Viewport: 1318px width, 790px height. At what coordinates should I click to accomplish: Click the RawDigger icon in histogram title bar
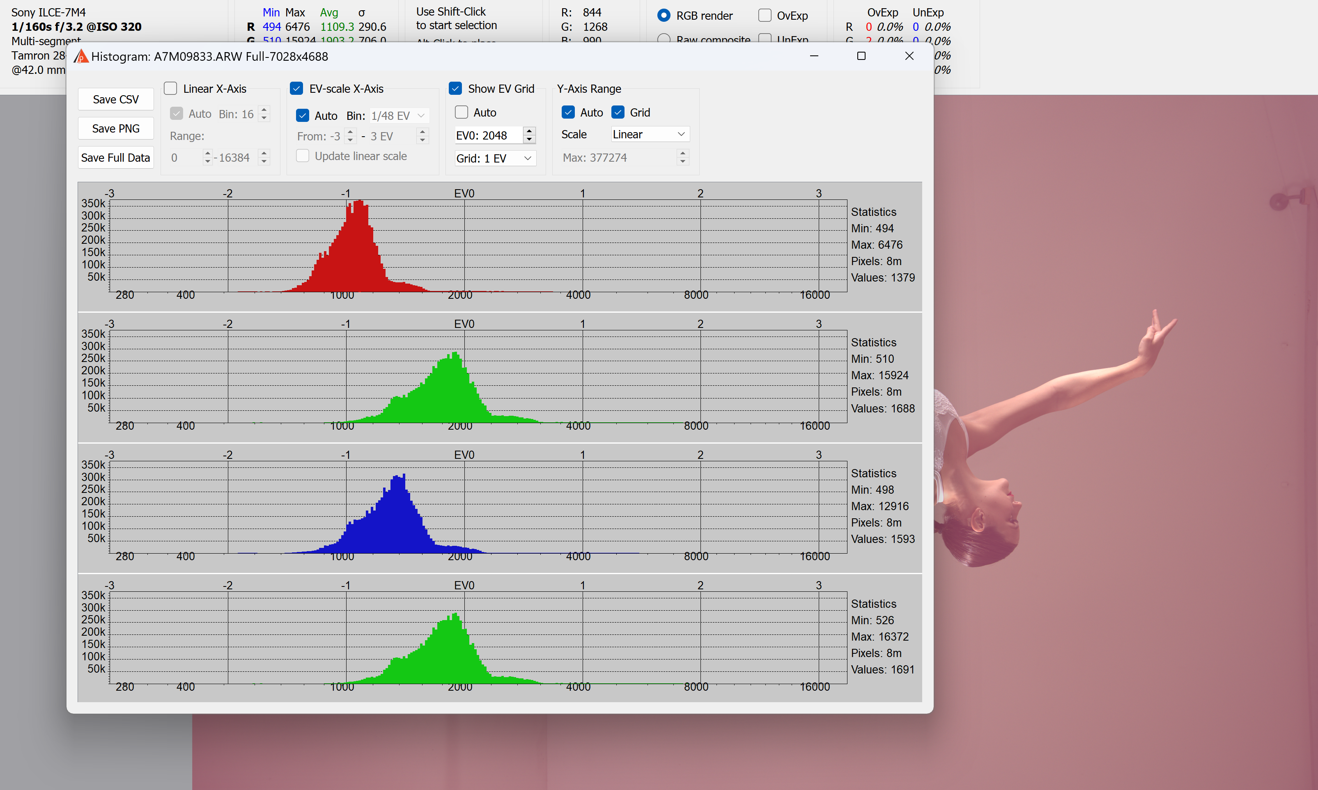pos(80,57)
